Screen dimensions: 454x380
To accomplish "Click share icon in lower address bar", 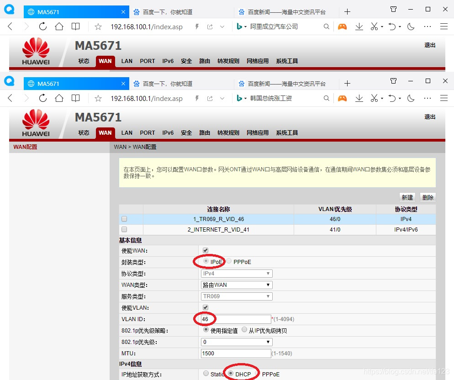I will tap(210, 99).
